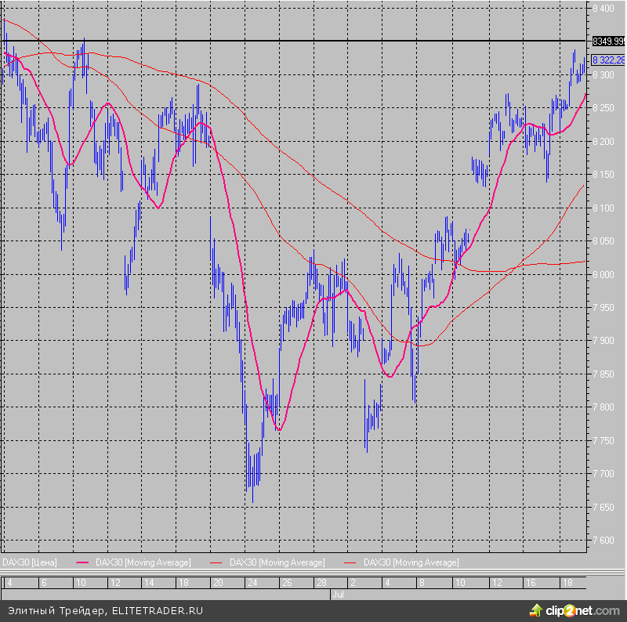Click the 7 650 price axis label

(x=603, y=507)
